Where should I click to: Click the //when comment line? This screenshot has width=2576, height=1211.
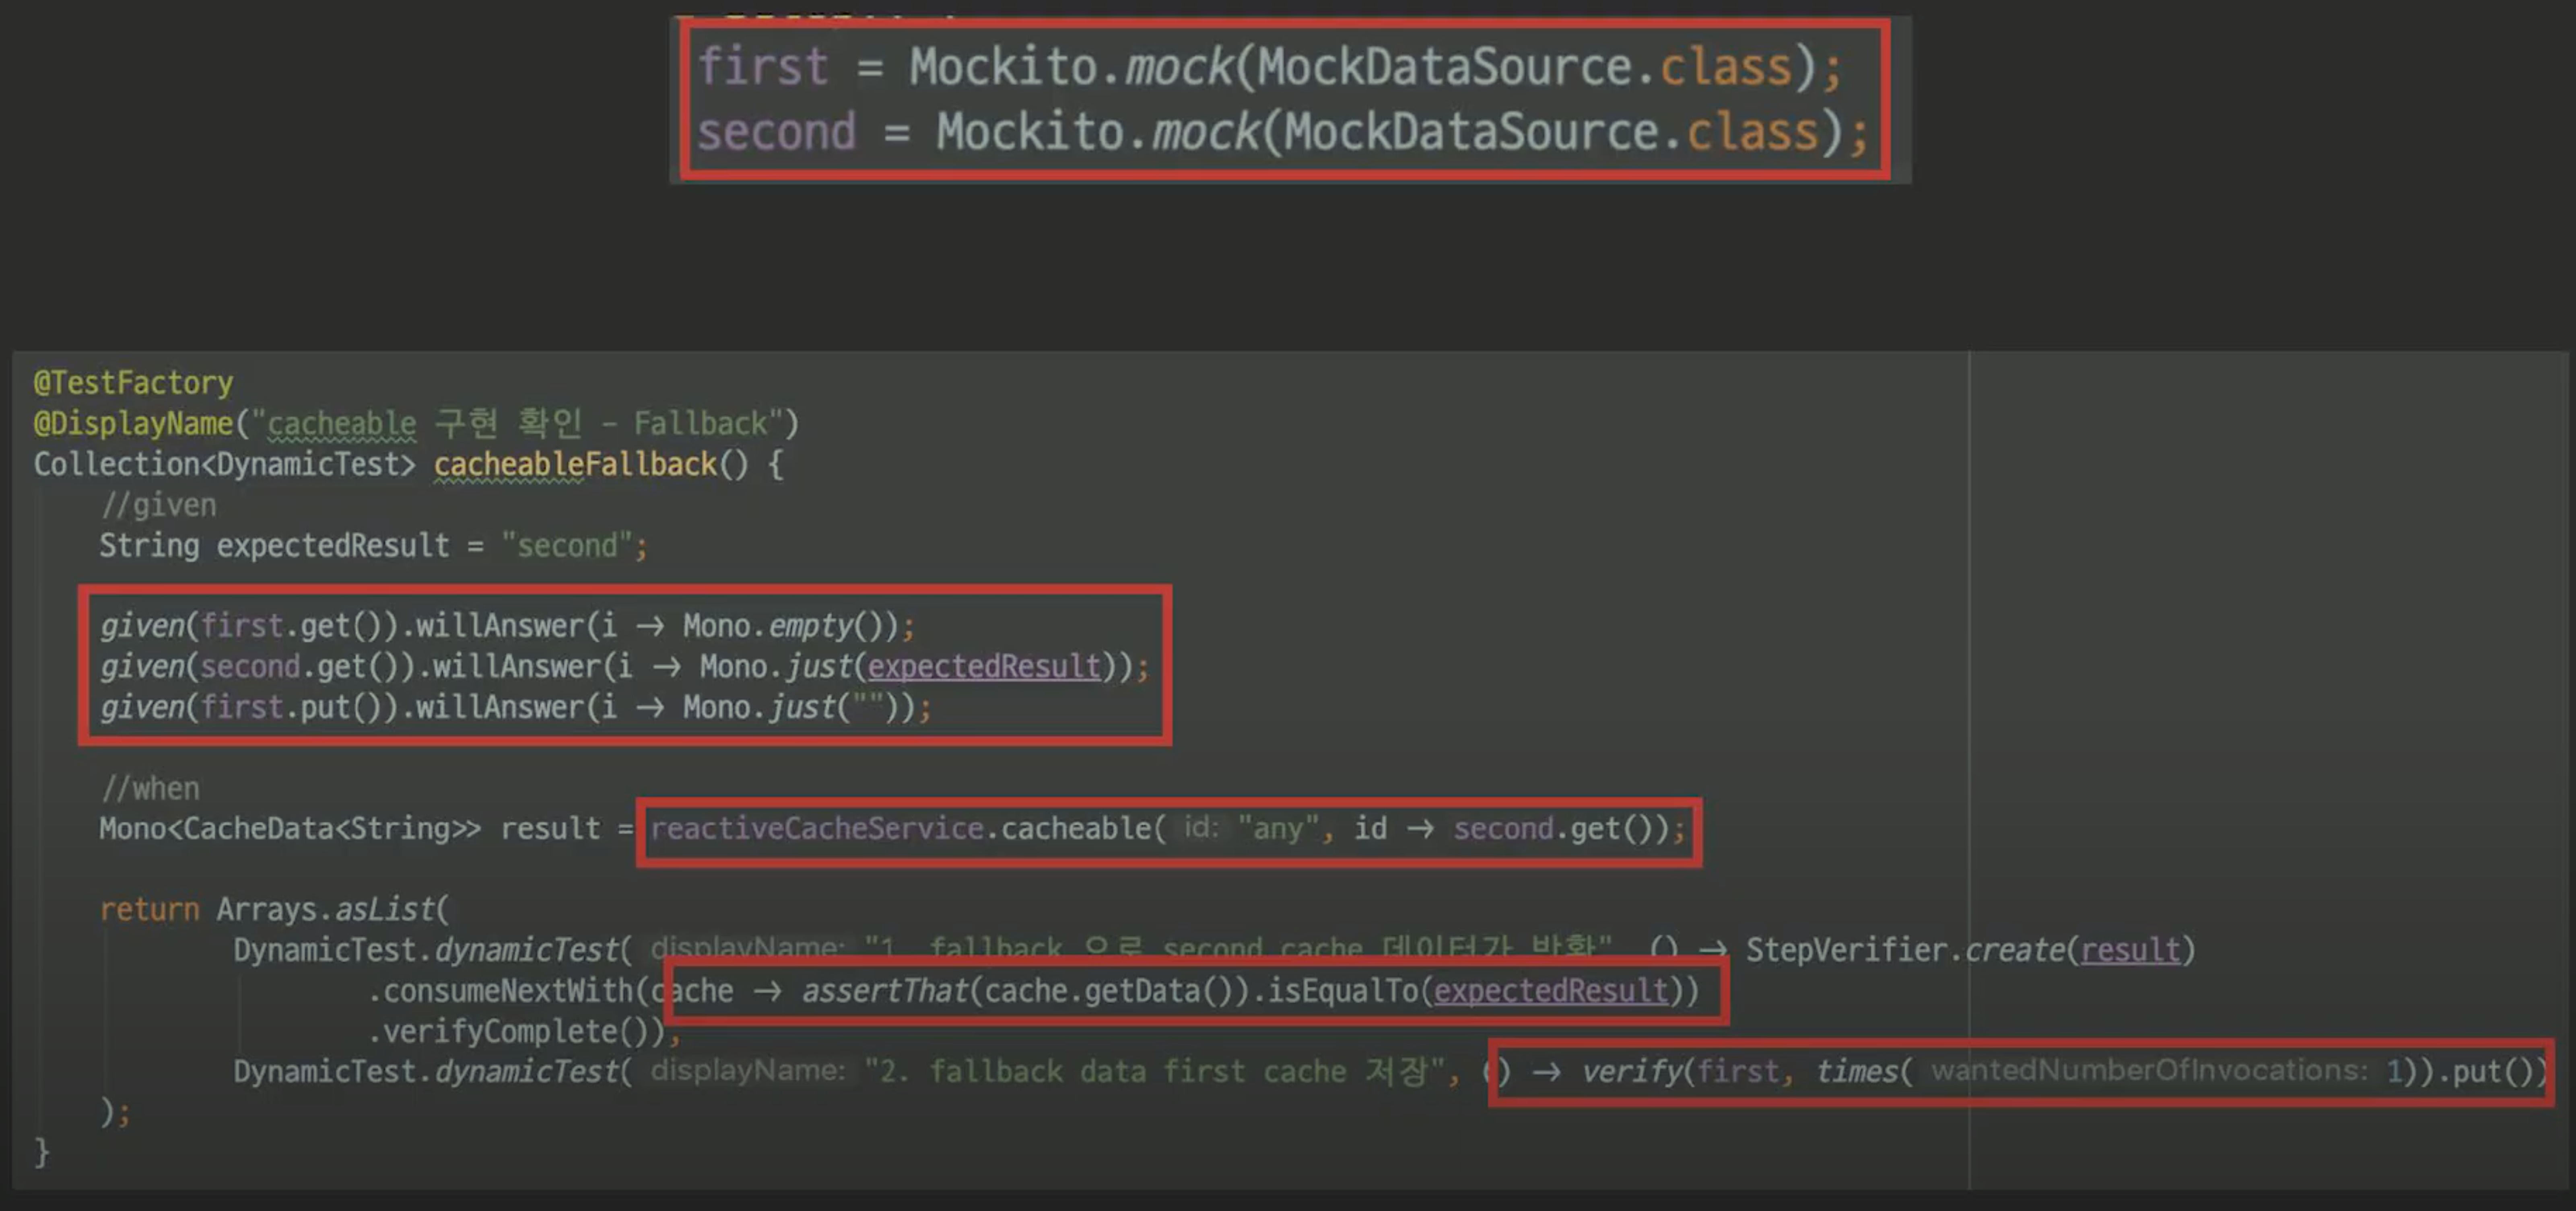tap(150, 788)
